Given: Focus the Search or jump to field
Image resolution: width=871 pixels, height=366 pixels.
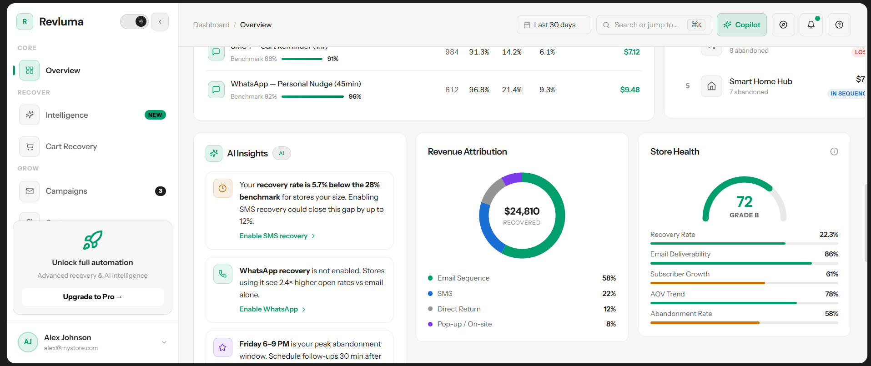Looking at the screenshot, I should pyautogui.click(x=654, y=25).
